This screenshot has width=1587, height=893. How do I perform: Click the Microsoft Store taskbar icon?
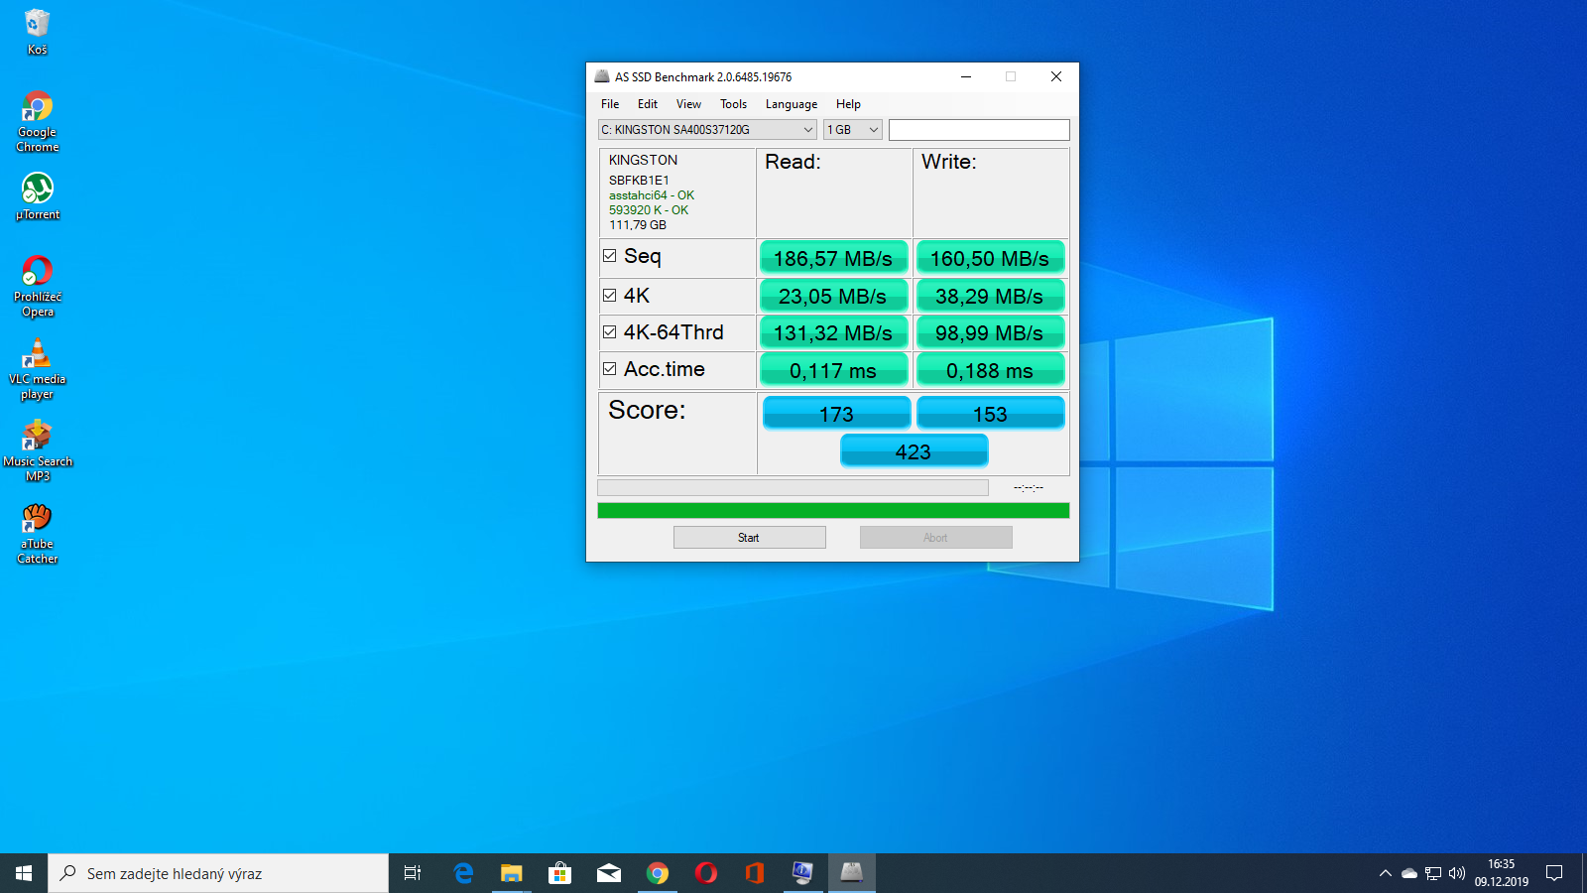[559, 873]
